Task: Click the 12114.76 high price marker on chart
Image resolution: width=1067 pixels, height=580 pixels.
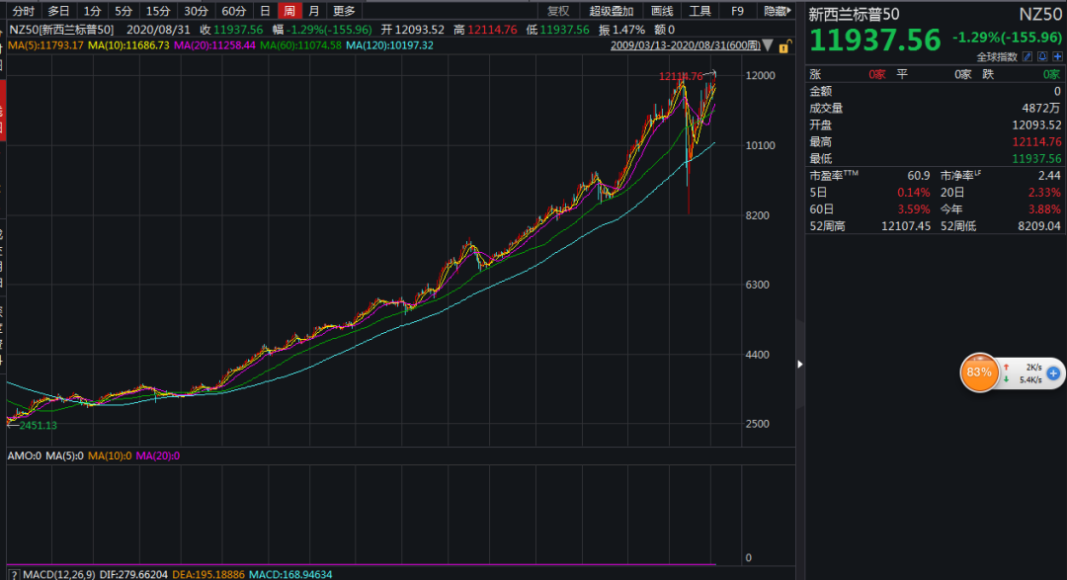Action: (681, 76)
